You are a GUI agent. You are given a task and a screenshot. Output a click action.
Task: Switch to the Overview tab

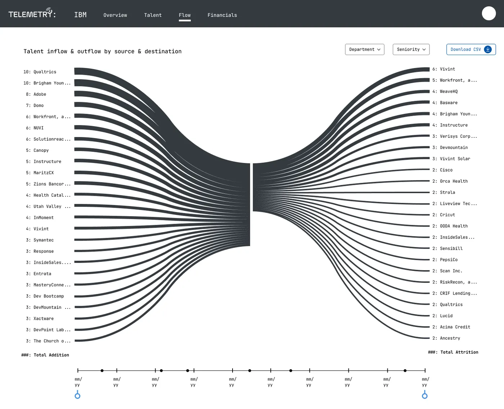115,15
